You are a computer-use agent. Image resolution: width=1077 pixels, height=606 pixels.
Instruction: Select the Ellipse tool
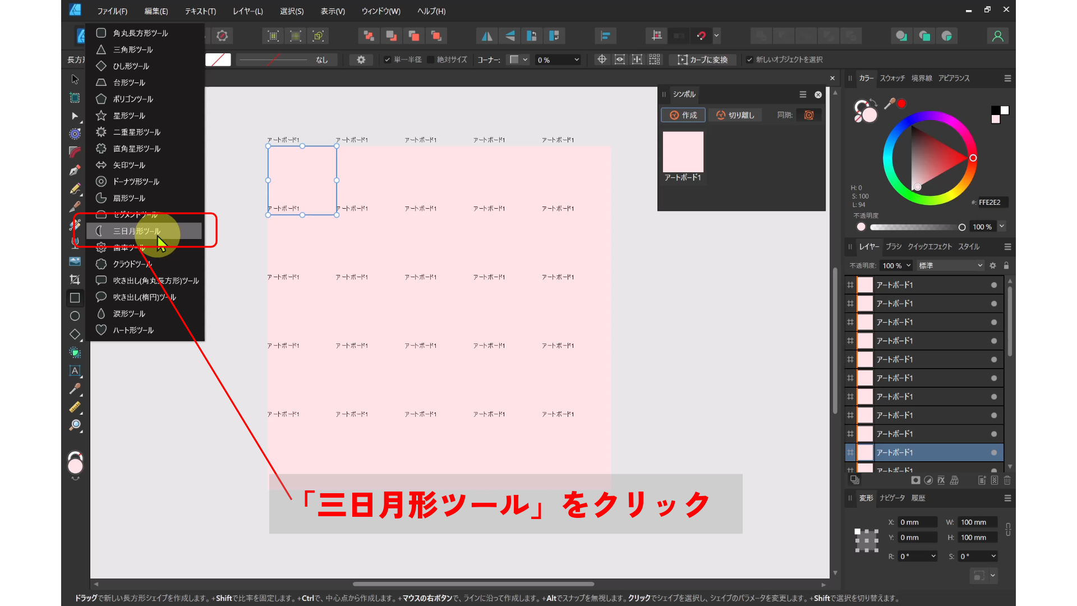pyautogui.click(x=75, y=315)
